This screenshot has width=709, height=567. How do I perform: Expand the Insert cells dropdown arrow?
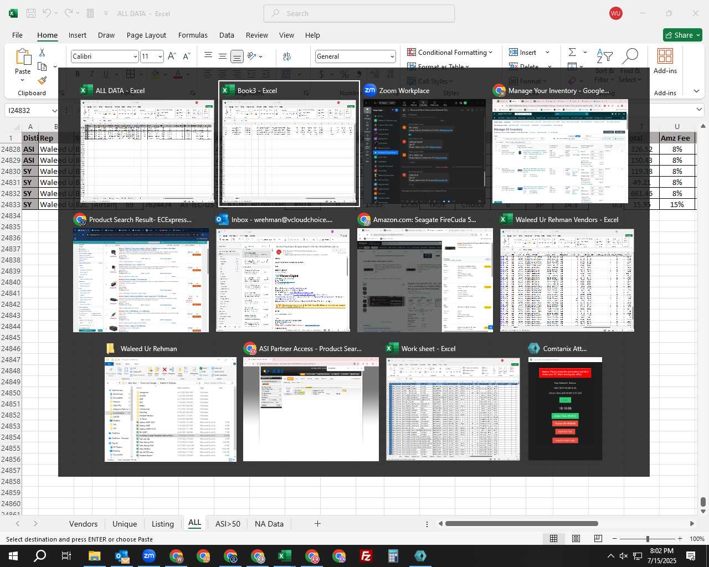coord(547,52)
